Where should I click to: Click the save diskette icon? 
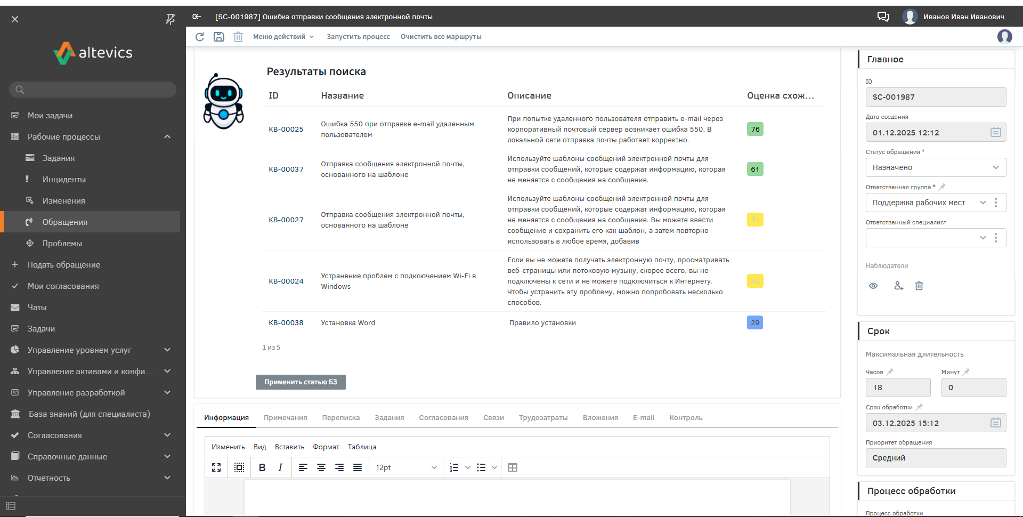pyautogui.click(x=219, y=37)
